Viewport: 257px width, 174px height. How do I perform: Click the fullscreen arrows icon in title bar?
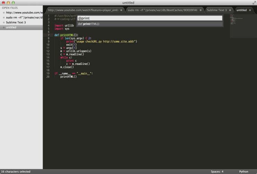[x=254, y=3]
